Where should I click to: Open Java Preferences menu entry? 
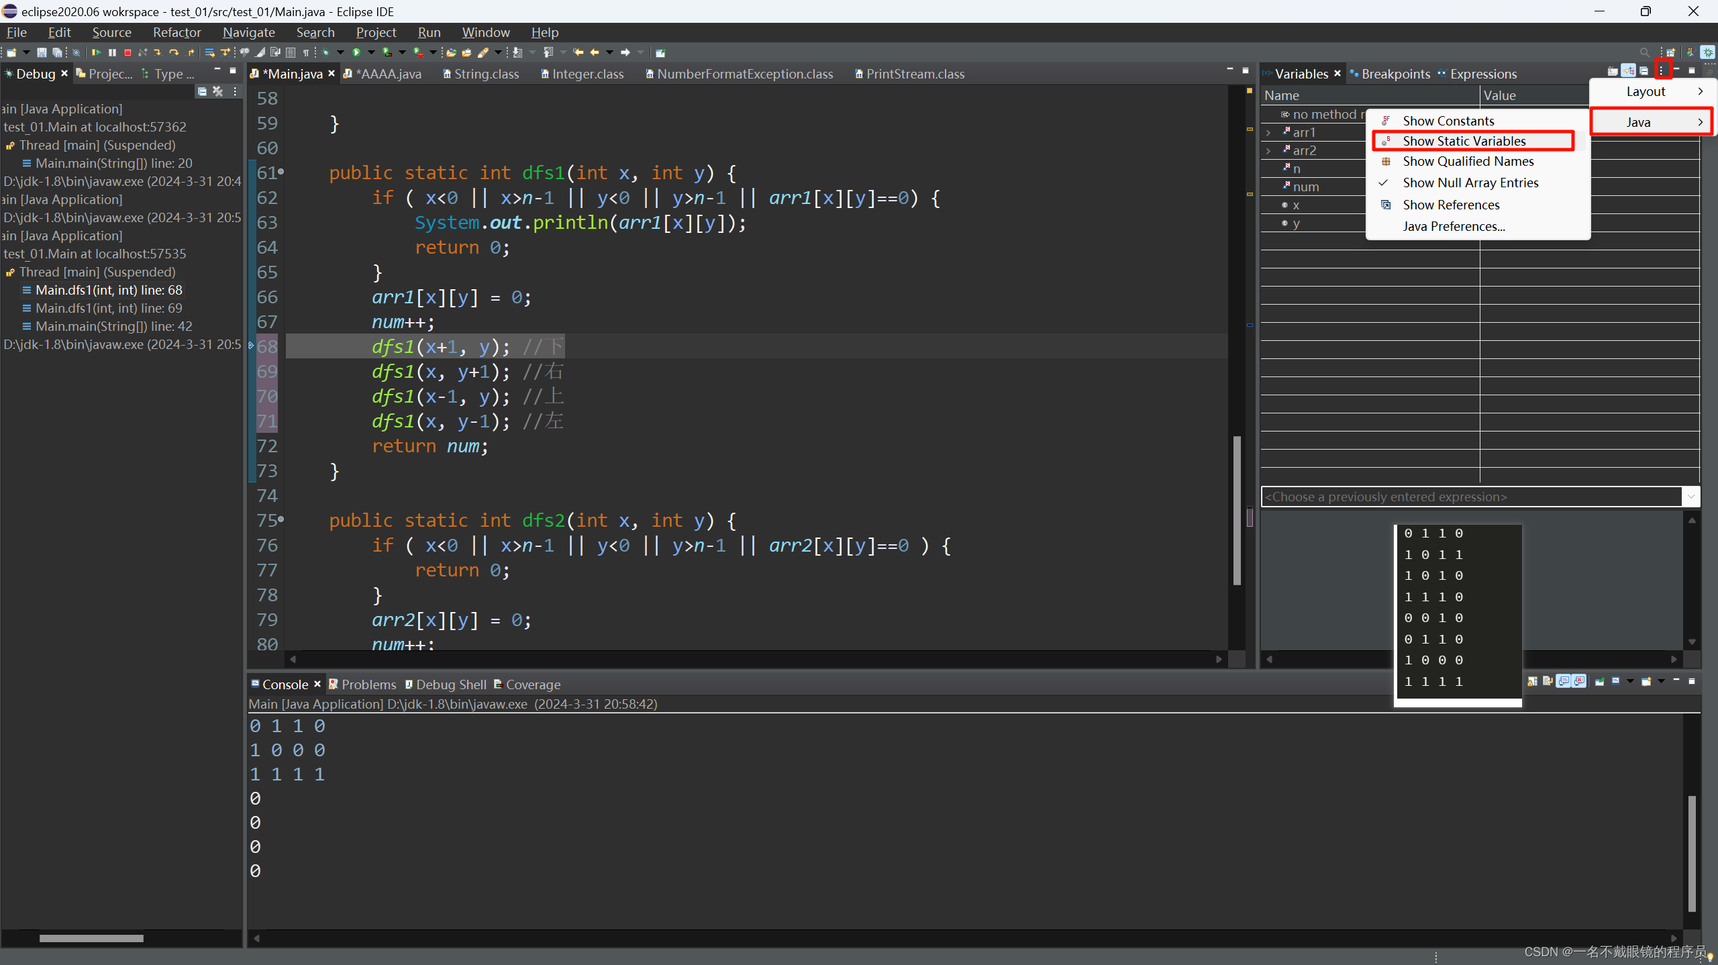pyautogui.click(x=1453, y=226)
